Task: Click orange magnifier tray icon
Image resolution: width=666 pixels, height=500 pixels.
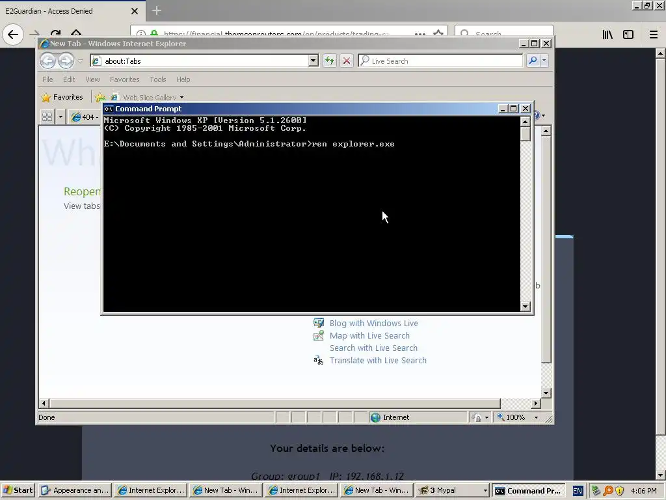Action: (608, 491)
